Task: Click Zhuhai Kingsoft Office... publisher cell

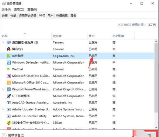Action: [69, 89]
